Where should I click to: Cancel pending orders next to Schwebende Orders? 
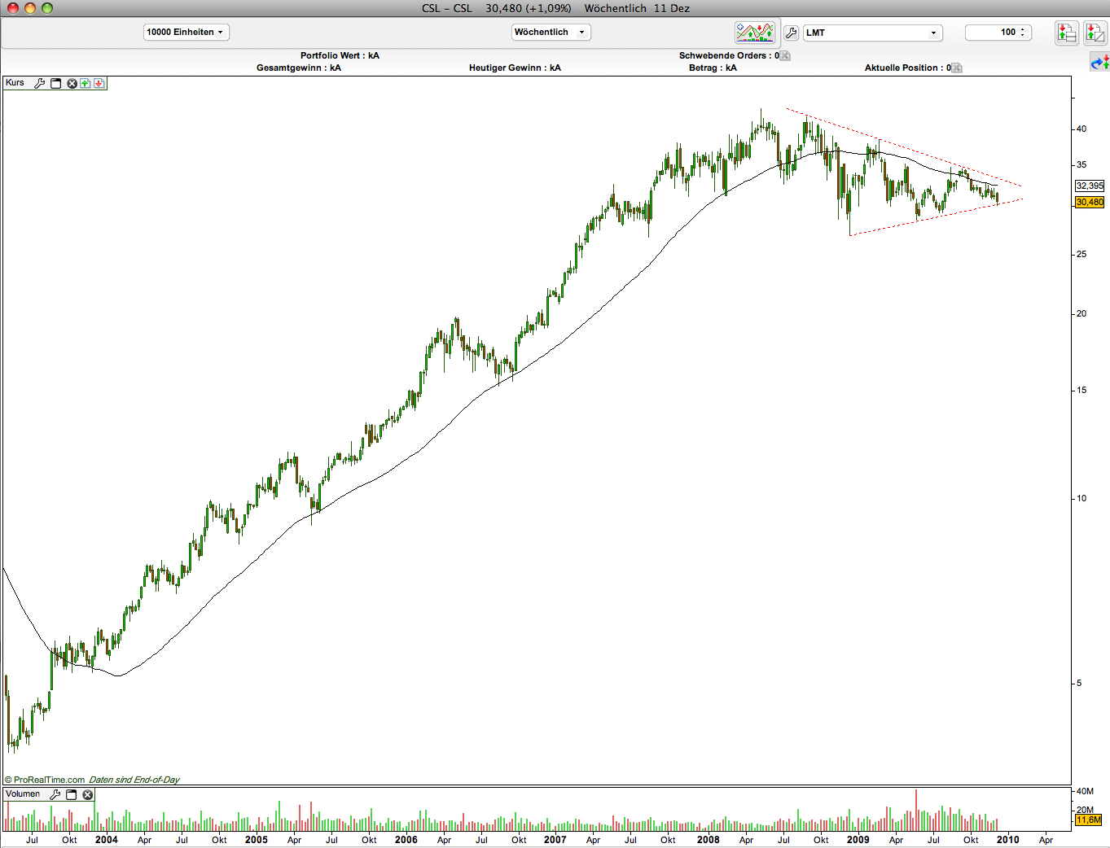pyautogui.click(x=785, y=55)
